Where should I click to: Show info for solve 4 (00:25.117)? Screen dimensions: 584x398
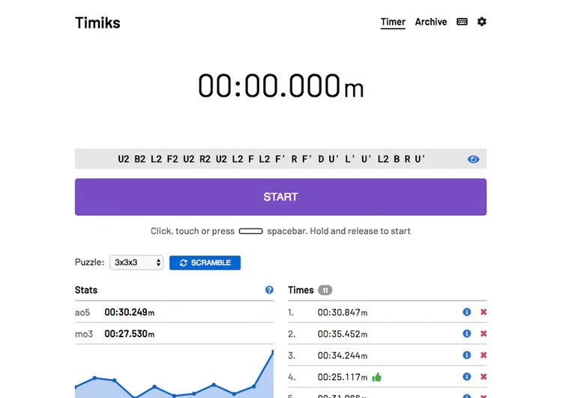point(466,377)
